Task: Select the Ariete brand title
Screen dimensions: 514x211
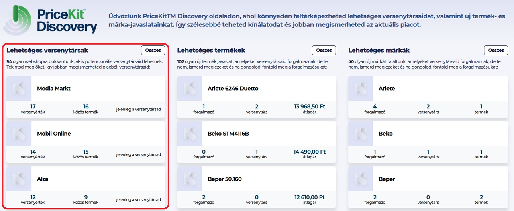Action: point(387,88)
